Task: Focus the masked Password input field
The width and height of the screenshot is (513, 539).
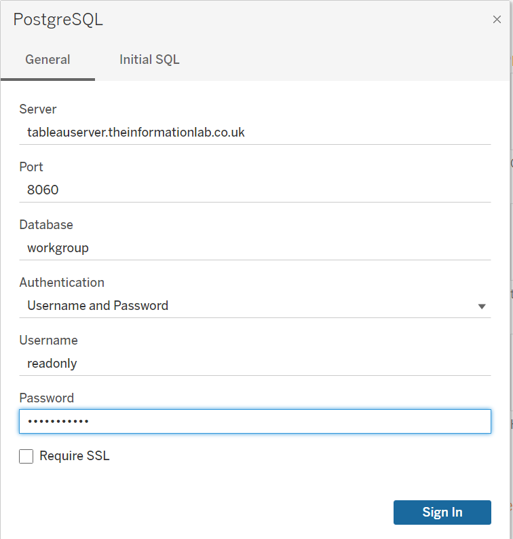Action: click(254, 421)
